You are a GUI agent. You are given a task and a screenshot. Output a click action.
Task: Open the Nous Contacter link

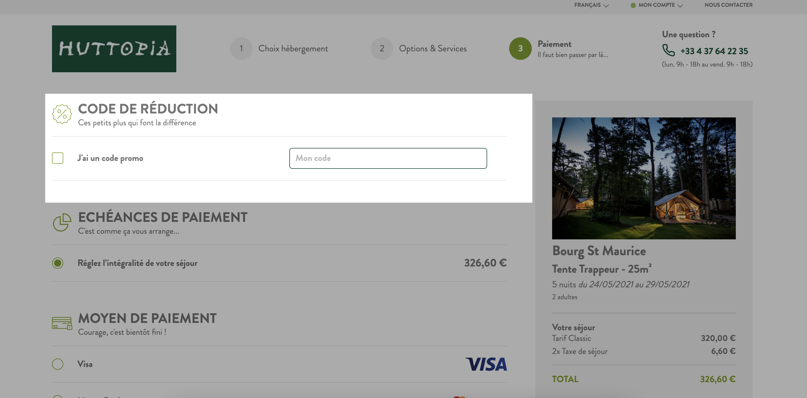coord(728,5)
